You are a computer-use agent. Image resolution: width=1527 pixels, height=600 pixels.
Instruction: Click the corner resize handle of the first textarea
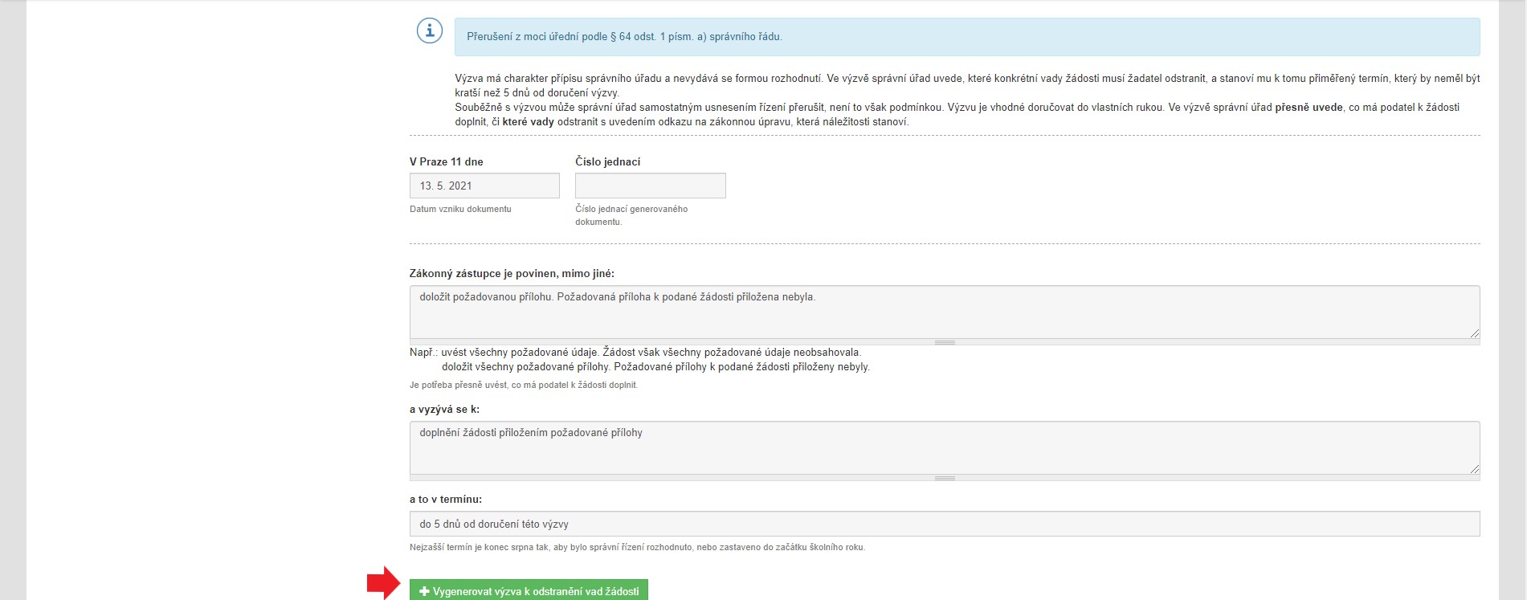coord(1474,333)
